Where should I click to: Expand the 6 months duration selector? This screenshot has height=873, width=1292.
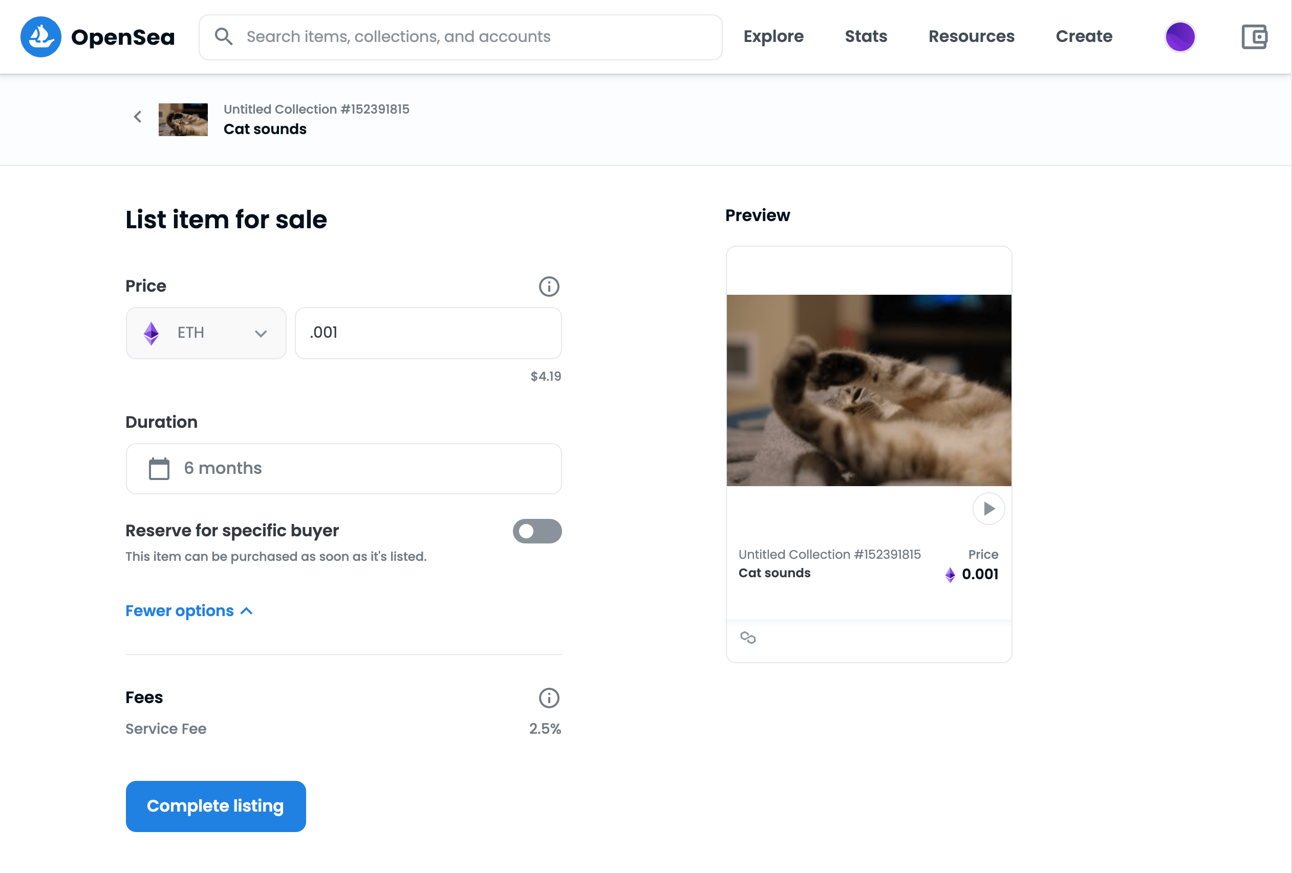(344, 468)
